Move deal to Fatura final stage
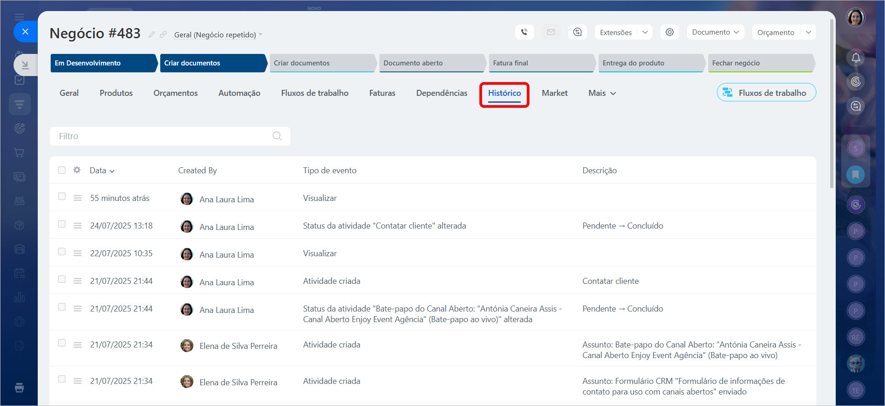This screenshot has width=885, height=406. (542, 63)
